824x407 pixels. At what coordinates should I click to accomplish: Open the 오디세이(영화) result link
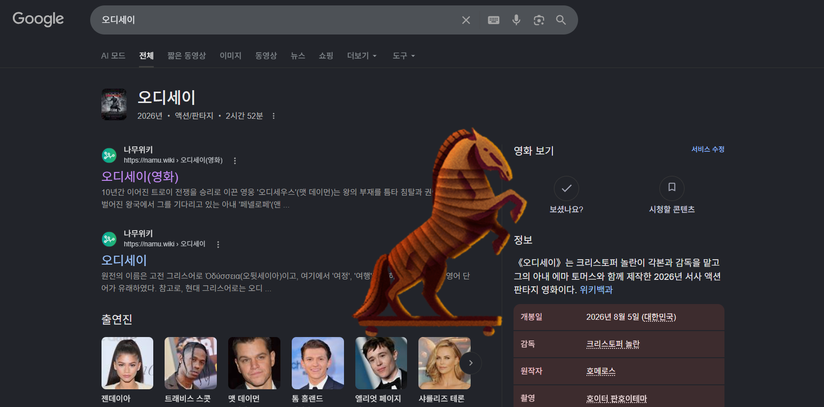(x=140, y=176)
